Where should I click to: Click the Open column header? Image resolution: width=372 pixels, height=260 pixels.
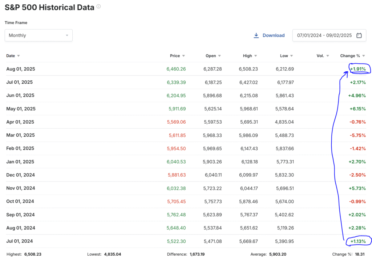[x=211, y=56]
